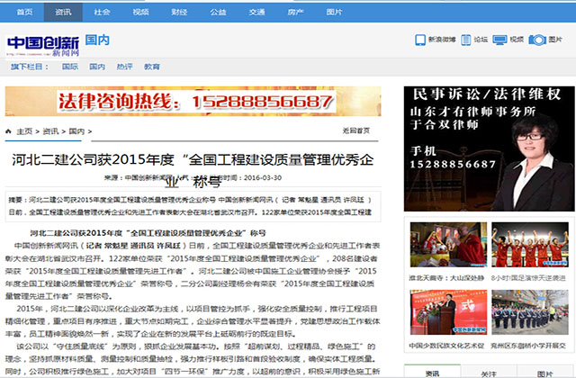The height and width of the screenshot is (378, 576).
Task: Select the 教育 sub-column link
Action: pyautogui.click(x=152, y=67)
